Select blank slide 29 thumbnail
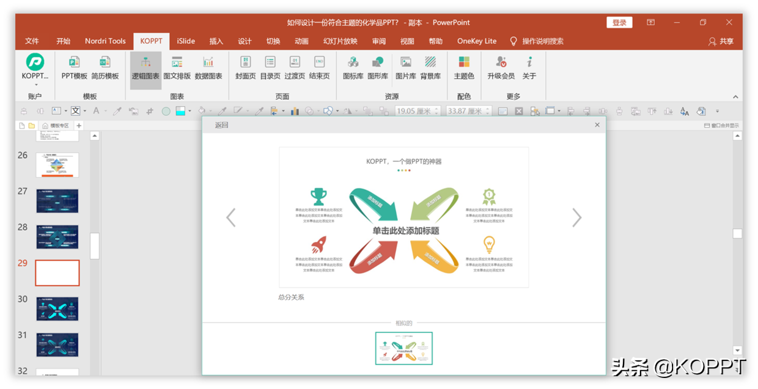The image size is (758, 389). (x=57, y=273)
